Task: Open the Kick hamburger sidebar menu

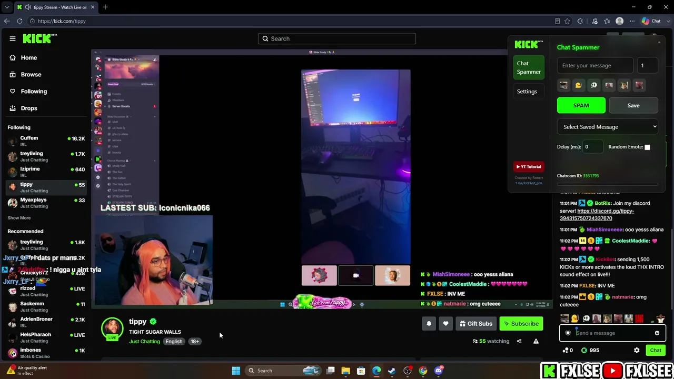Action: (x=13, y=38)
